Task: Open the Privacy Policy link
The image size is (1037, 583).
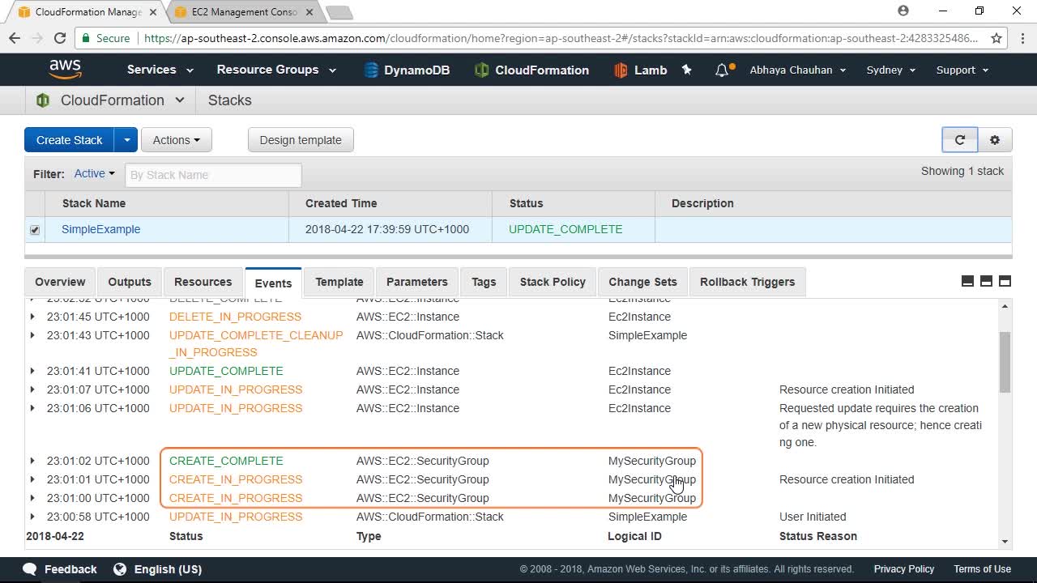Action: tap(904, 569)
